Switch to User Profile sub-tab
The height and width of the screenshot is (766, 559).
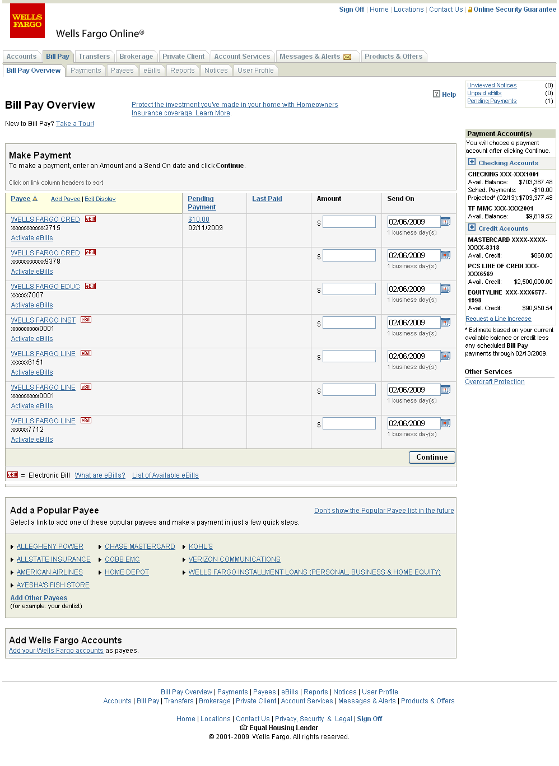[255, 71]
